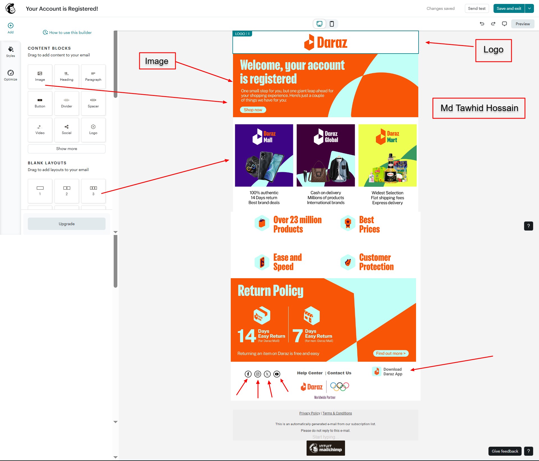Select the Logo content block
This screenshot has height=461, width=539.
tap(93, 130)
